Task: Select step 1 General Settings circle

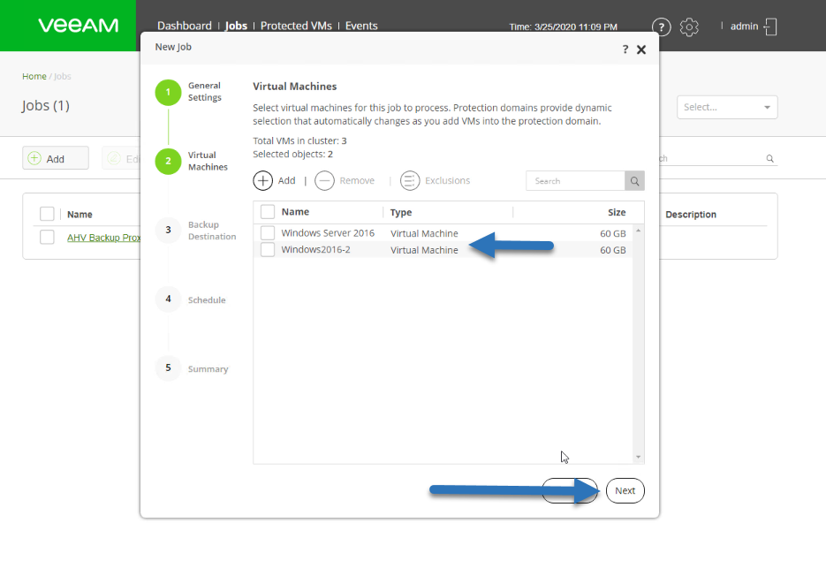Action: (168, 92)
